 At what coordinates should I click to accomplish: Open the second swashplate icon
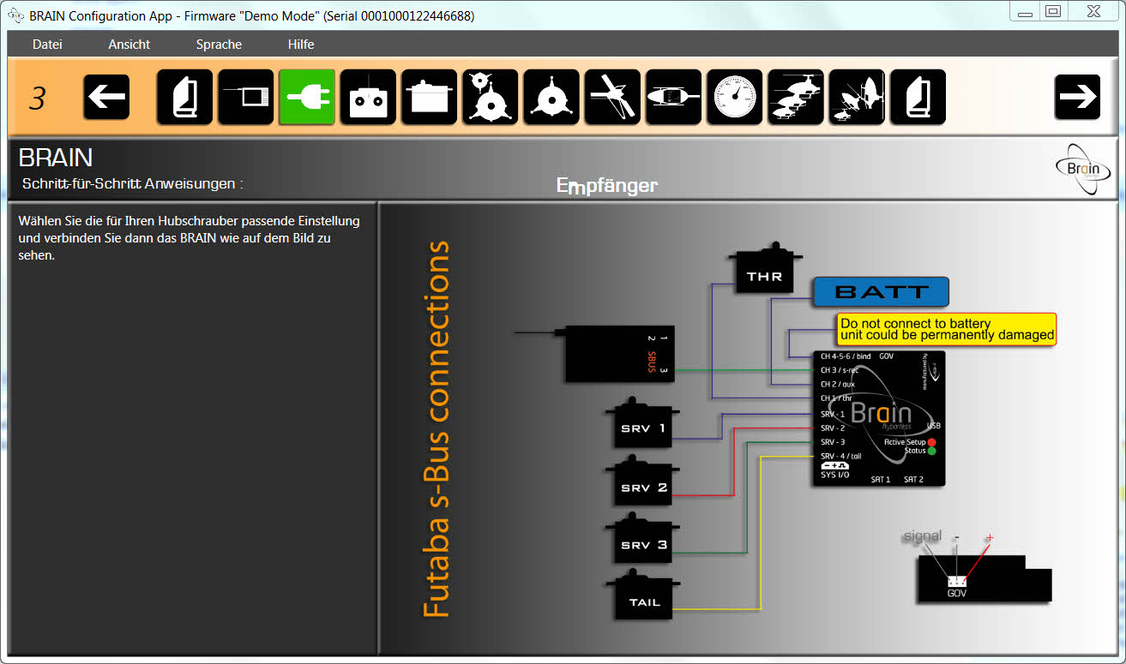(x=551, y=97)
